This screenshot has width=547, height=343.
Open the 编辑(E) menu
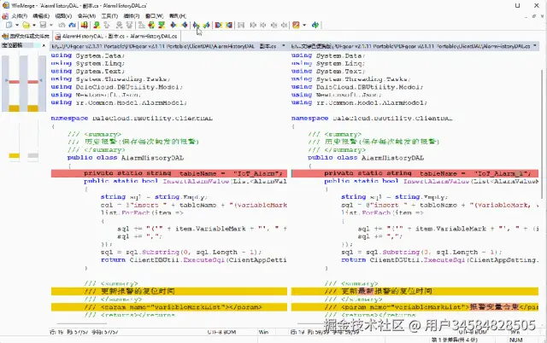(41, 16)
